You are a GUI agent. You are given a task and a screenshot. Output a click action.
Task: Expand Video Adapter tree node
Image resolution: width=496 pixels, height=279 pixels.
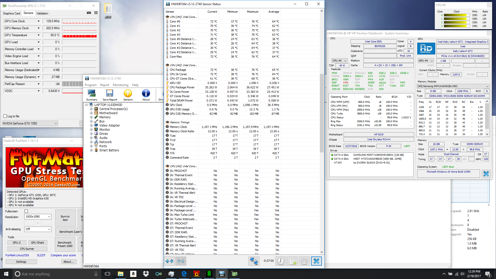91,126
